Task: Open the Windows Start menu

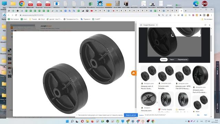Action: tap(67, 121)
